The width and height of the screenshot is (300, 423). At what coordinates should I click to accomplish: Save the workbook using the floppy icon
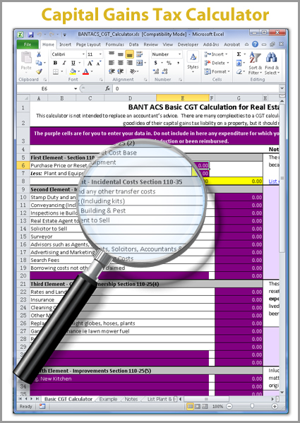coord(30,35)
